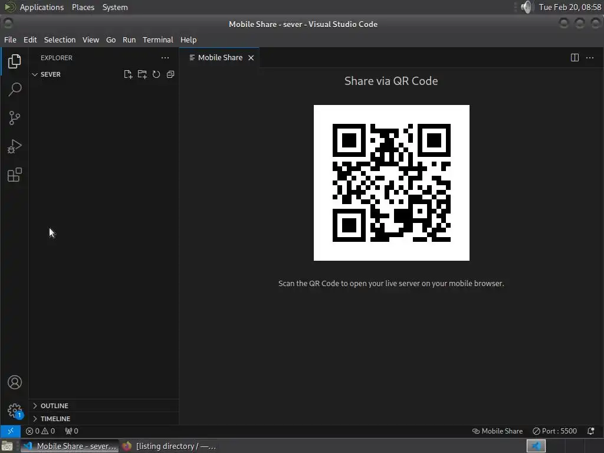The image size is (604, 453).
Task: Open the Run and Debug view
Action: tap(14, 146)
